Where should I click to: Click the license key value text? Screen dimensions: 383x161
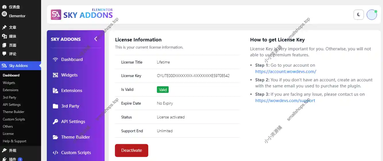(193, 76)
